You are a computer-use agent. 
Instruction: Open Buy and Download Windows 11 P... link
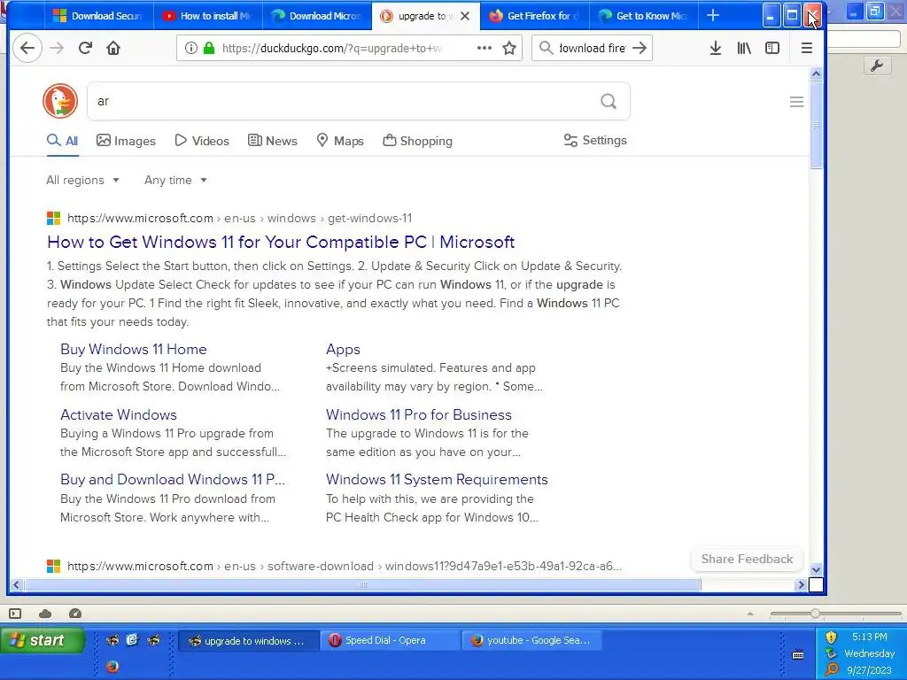click(x=173, y=479)
